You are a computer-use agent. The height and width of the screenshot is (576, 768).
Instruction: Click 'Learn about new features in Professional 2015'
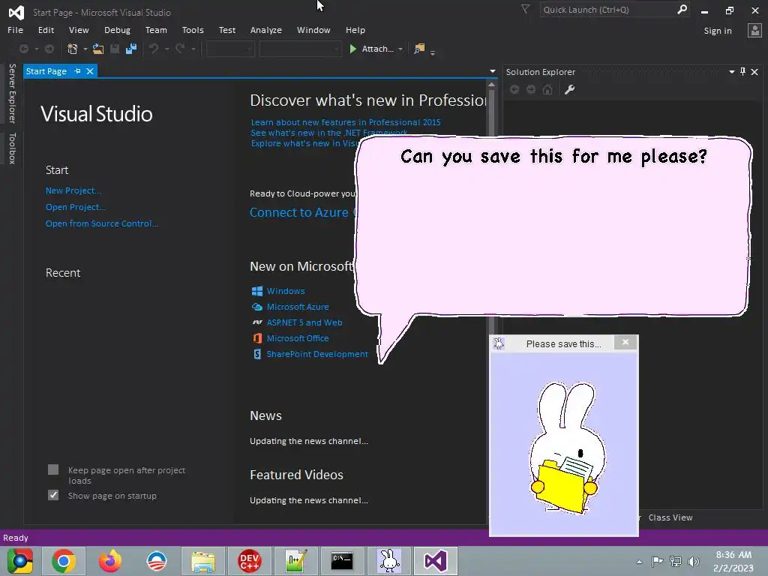tap(346, 122)
